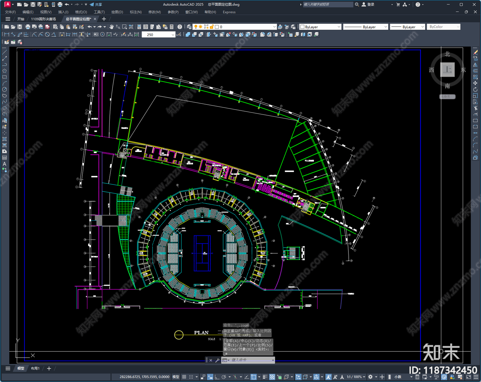Switch to the 1109圆形决赛场 drawing tab
This screenshot has width=481, height=382.
[44, 19]
